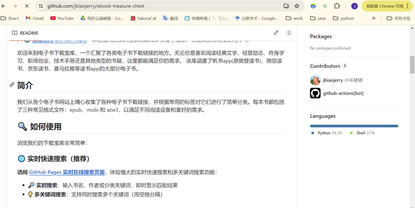
Task: Open site information icon in address bar
Action: 40,6
